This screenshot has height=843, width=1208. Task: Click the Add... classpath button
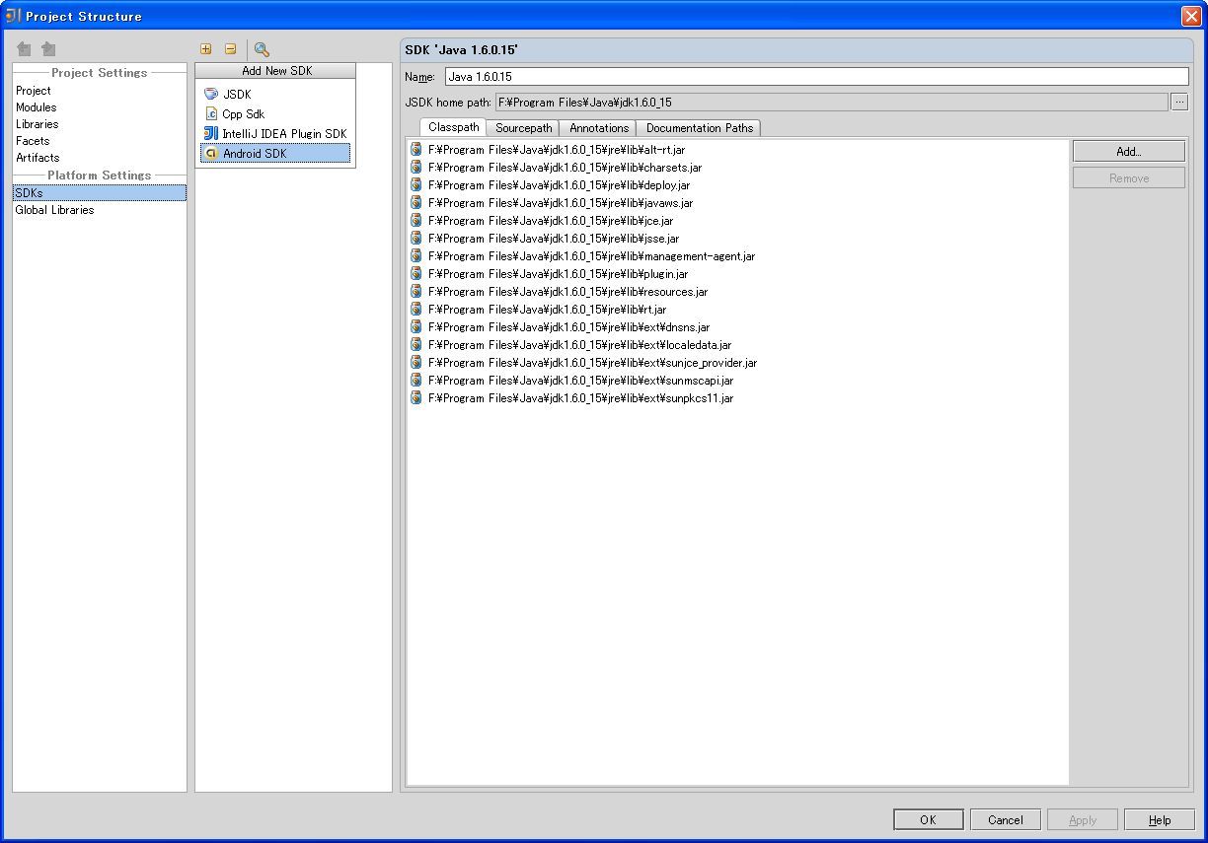(x=1129, y=152)
